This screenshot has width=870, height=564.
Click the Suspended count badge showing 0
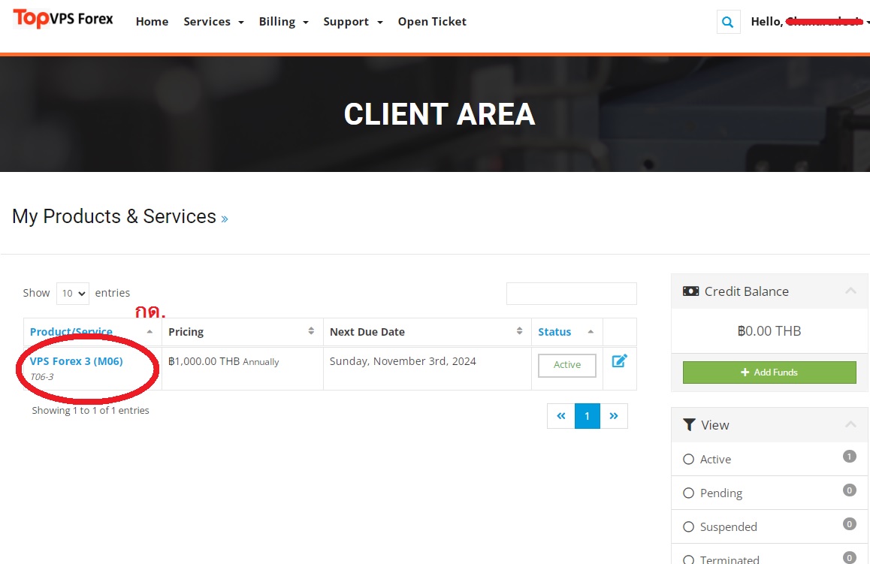tap(850, 524)
